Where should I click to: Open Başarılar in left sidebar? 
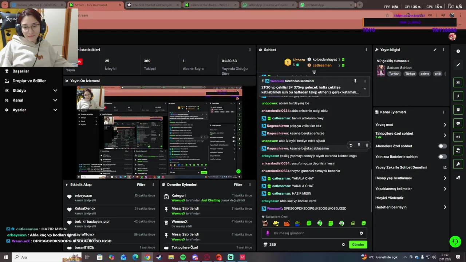(x=21, y=71)
